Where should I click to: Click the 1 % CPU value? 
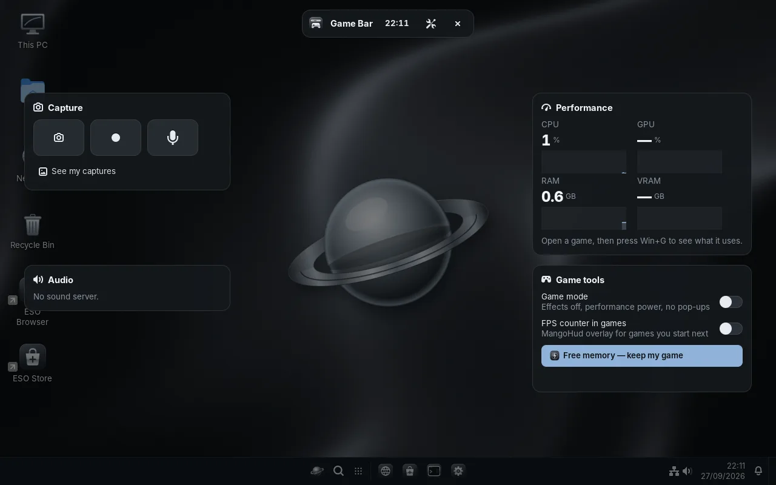(550, 140)
